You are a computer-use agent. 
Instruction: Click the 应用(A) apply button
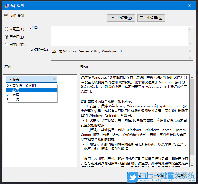pos(183,175)
